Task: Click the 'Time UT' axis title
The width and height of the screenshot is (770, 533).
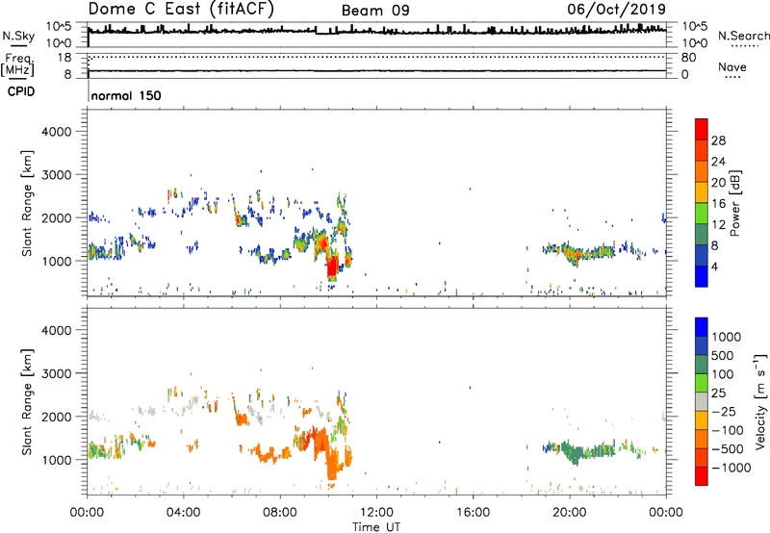Action: (376, 527)
